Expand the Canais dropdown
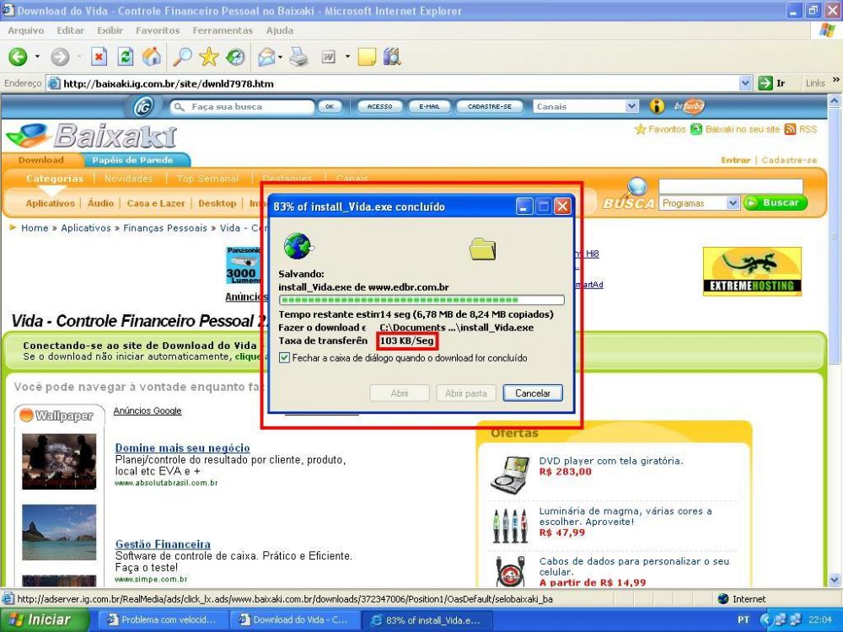Screen dimensions: 843x632 pos(631,106)
